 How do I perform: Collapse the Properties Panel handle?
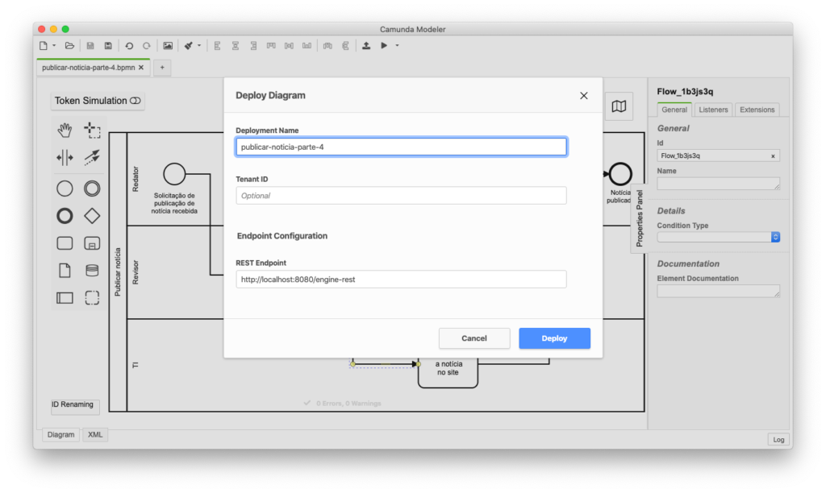click(639, 218)
